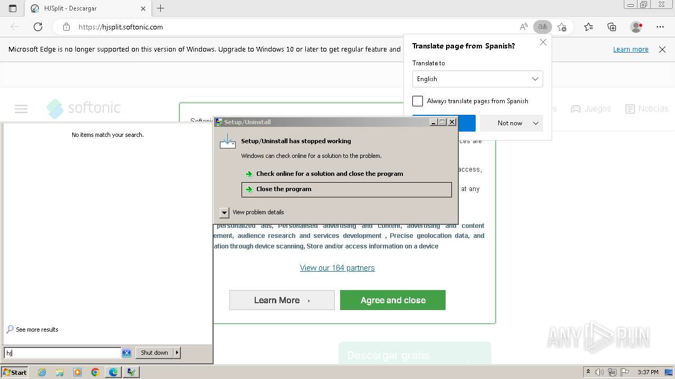Image resolution: width=675 pixels, height=379 pixels.
Task: Click Learn More in consent dialog
Action: pyautogui.click(x=282, y=300)
